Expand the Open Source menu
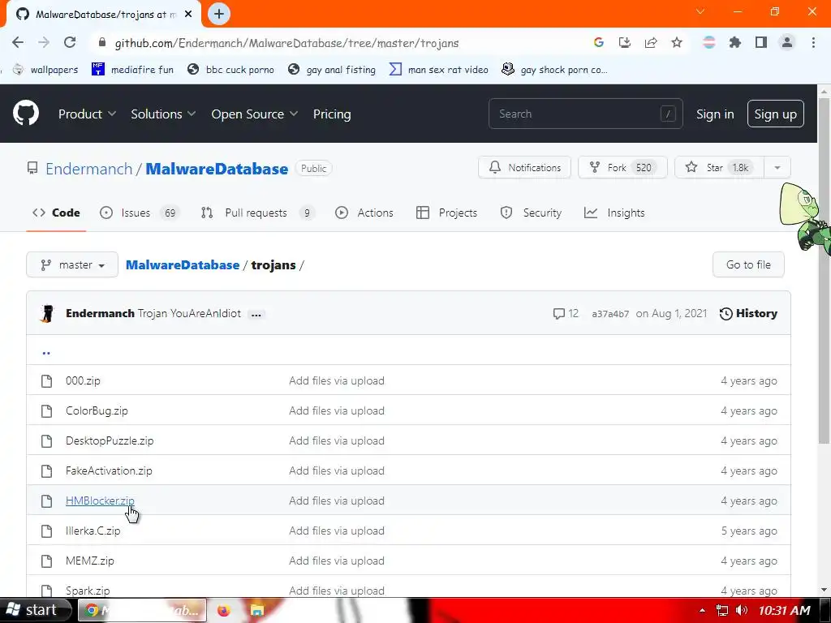Screen dimensions: 831x623 [x=254, y=114]
